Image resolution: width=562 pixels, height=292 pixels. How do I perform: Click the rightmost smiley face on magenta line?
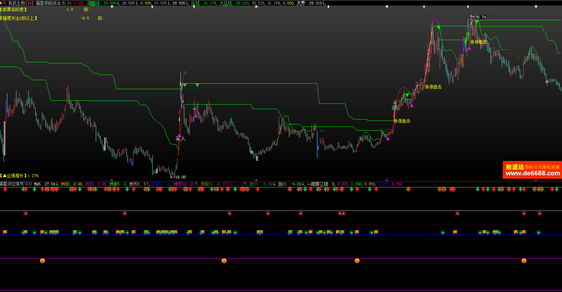pyautogui.click(x=524, y=261)
